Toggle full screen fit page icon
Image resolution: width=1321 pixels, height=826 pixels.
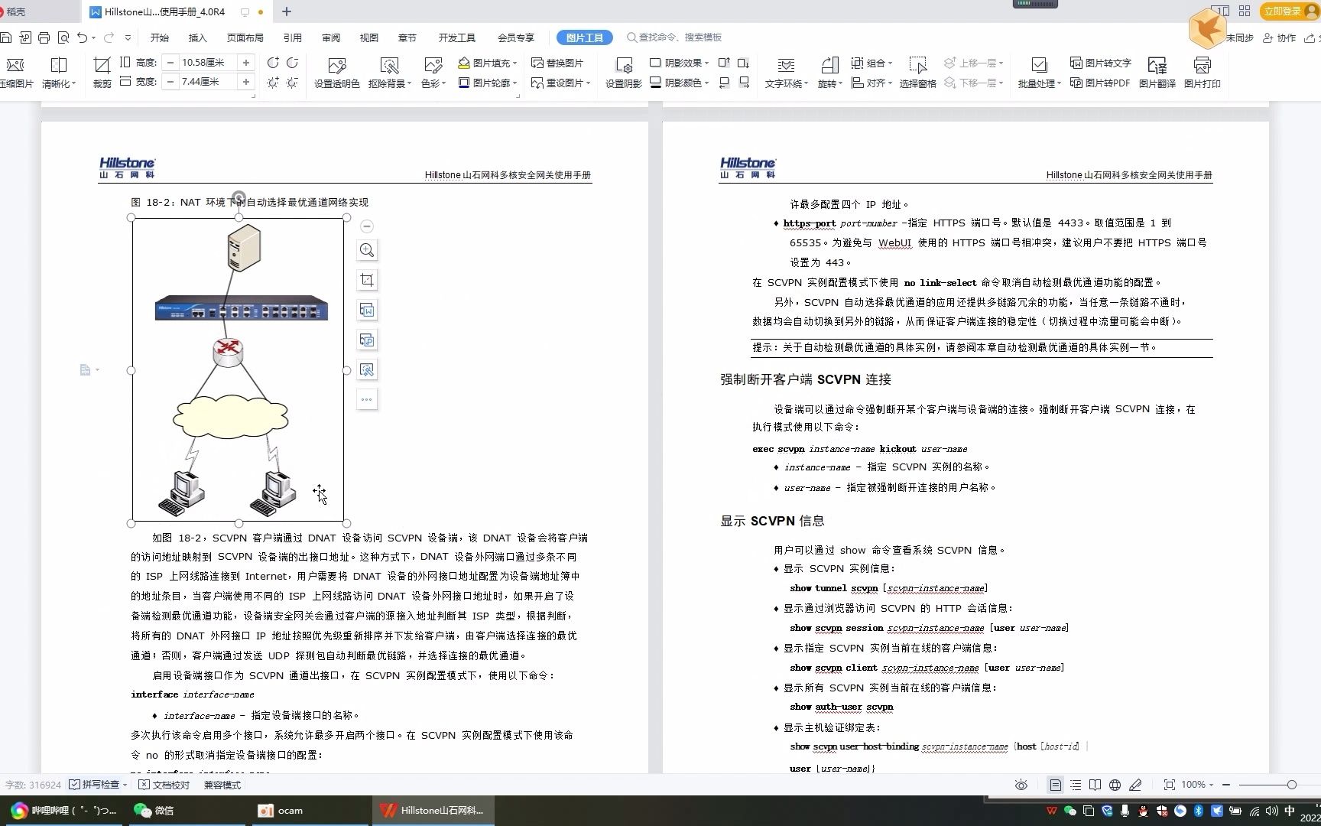pos(1169,785)
